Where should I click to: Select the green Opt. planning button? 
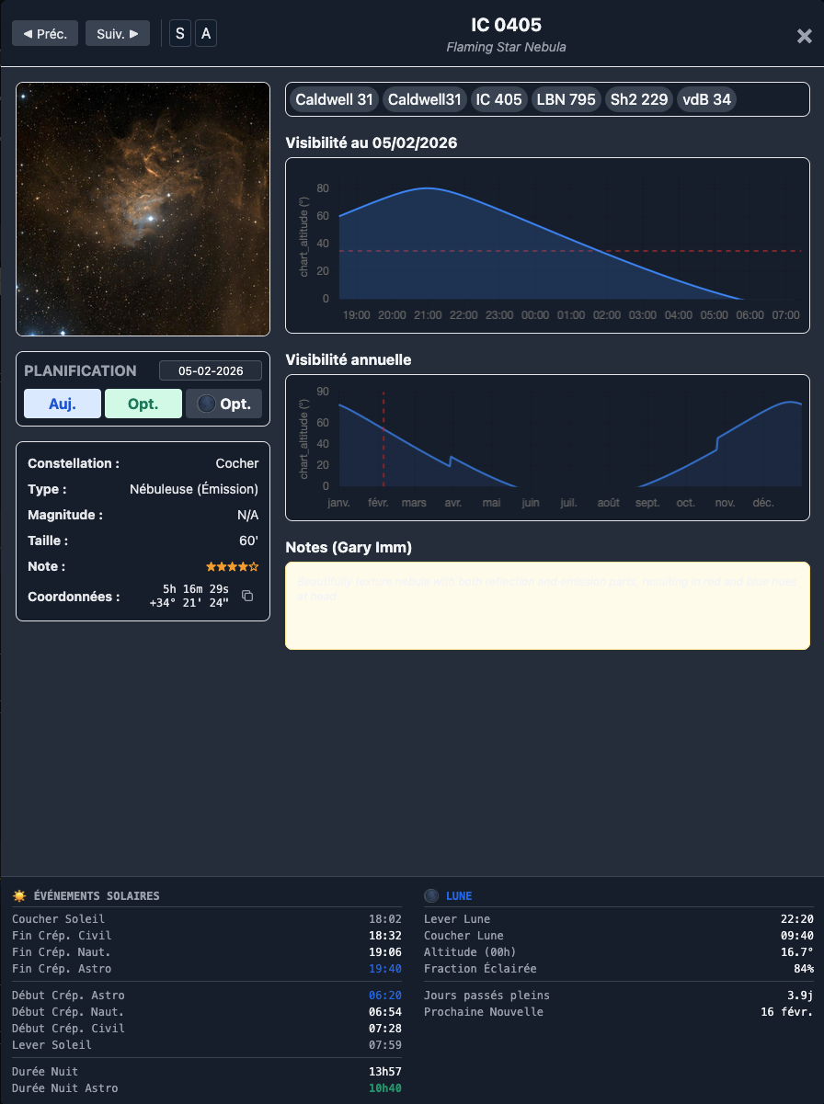point(143,404)
